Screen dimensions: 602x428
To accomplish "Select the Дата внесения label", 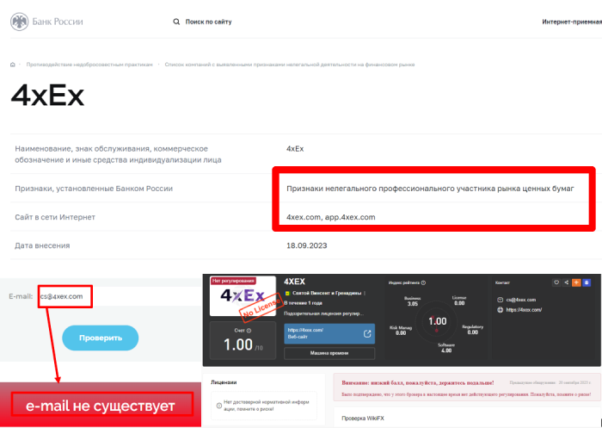I will [x=42, y=245].
